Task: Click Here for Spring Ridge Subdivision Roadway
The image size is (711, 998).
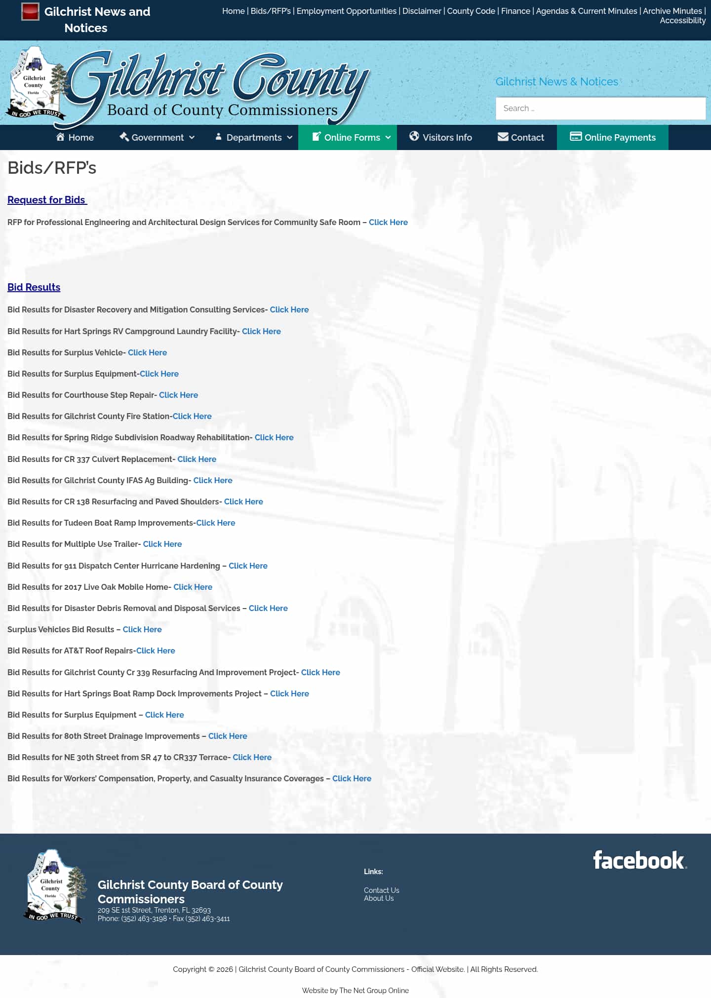Action: pyautogui.click(x=274, y=437)
